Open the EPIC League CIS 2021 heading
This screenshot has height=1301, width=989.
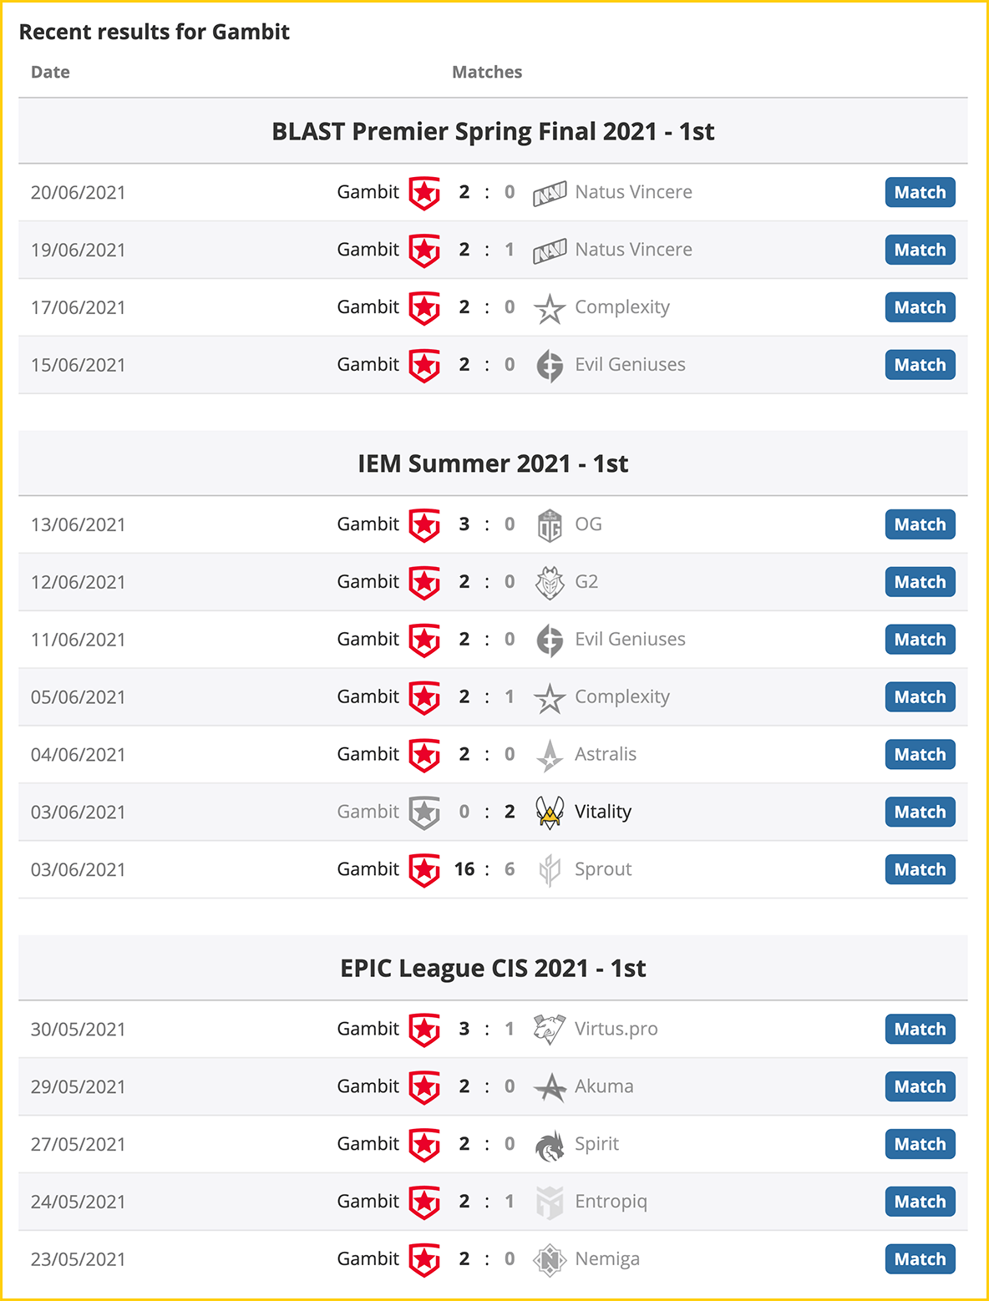[493, 968]
